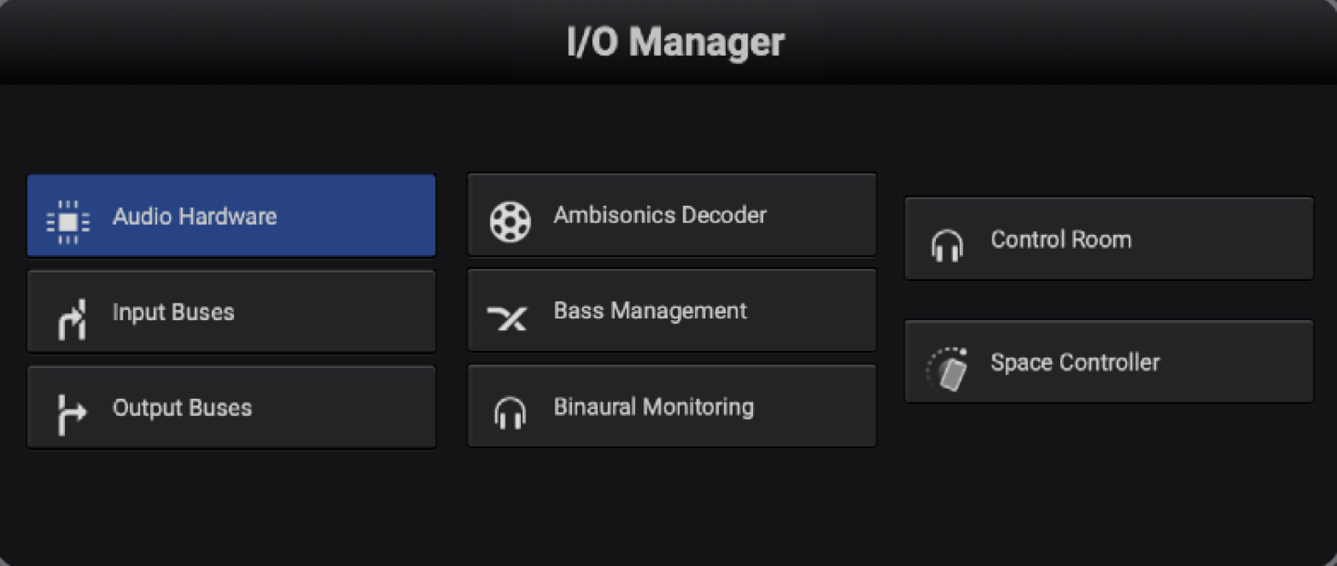
Task: Go to Input Buses settings
Action: [174, 312]
